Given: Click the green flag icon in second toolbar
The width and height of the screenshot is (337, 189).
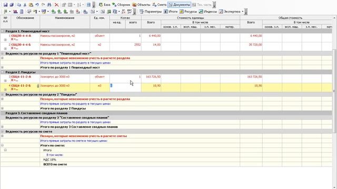Looking at the screenshot, I should point(5,12).
